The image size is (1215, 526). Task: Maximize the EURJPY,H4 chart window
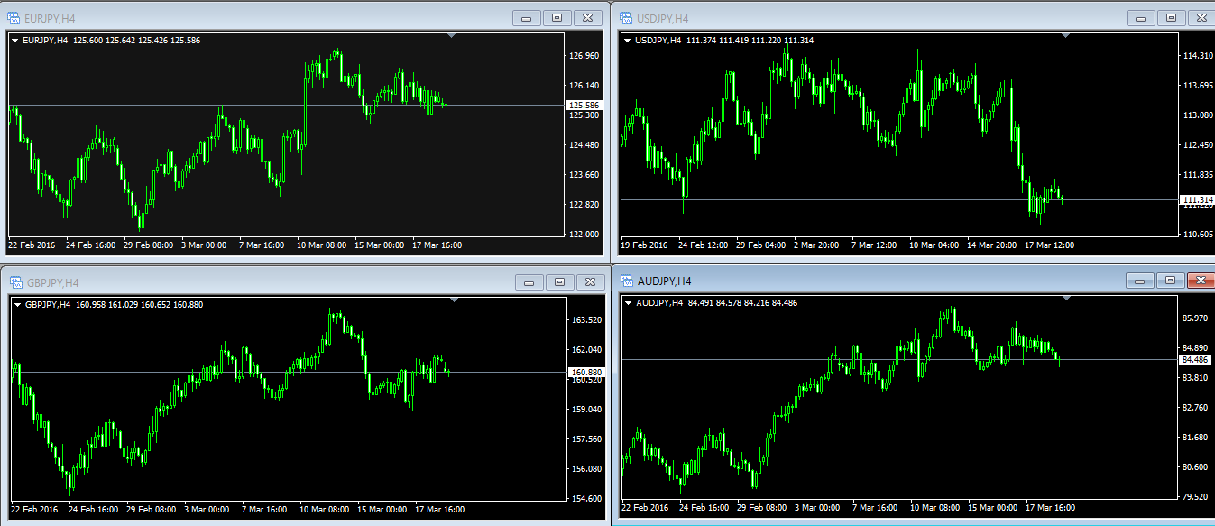(x=557, y=17)
